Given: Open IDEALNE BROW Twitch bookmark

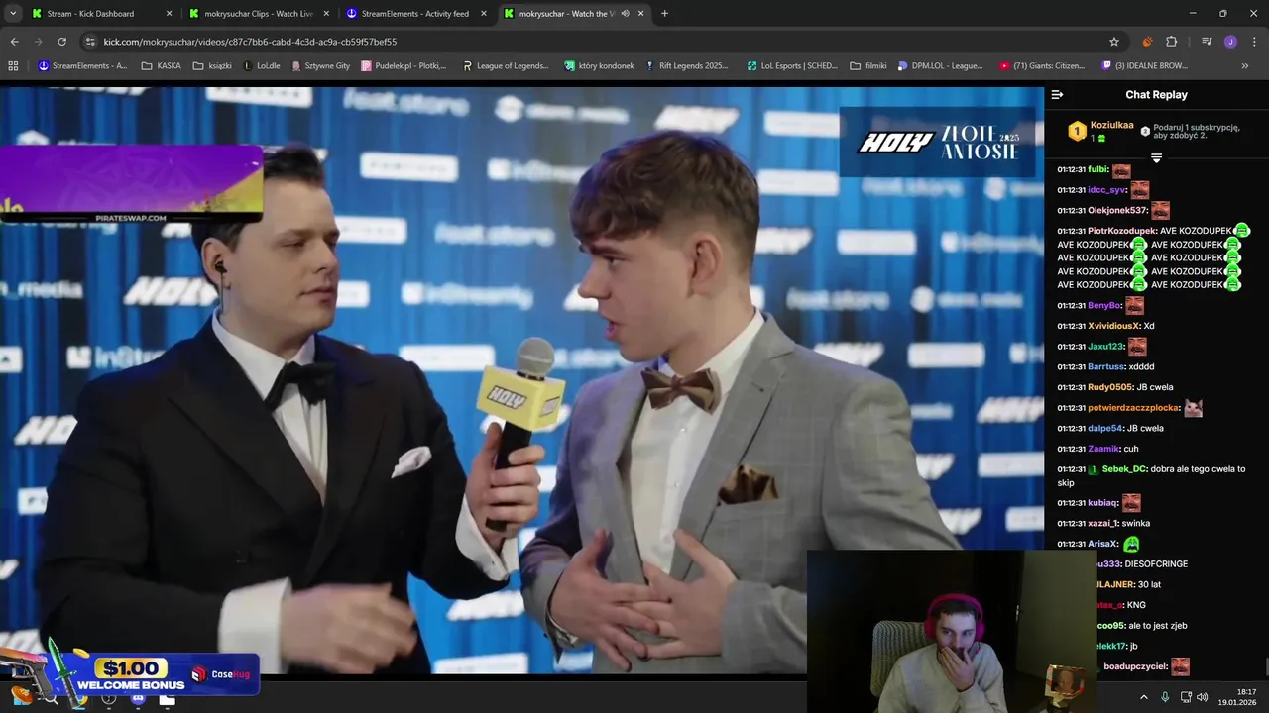Looking at the screenshot, I should 1144,66.
